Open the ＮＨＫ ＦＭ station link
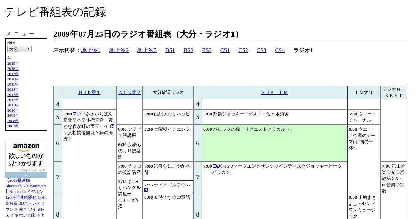This screenshot has height=219, width=417. point(275,92)
